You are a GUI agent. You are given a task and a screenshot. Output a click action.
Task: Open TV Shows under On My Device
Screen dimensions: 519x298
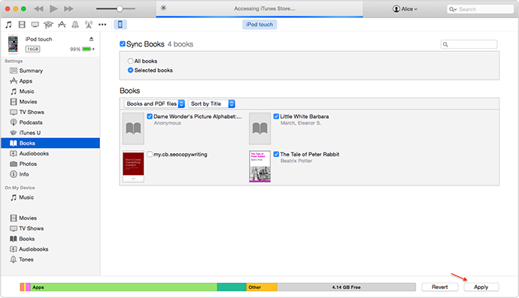[x=50, y=229]
